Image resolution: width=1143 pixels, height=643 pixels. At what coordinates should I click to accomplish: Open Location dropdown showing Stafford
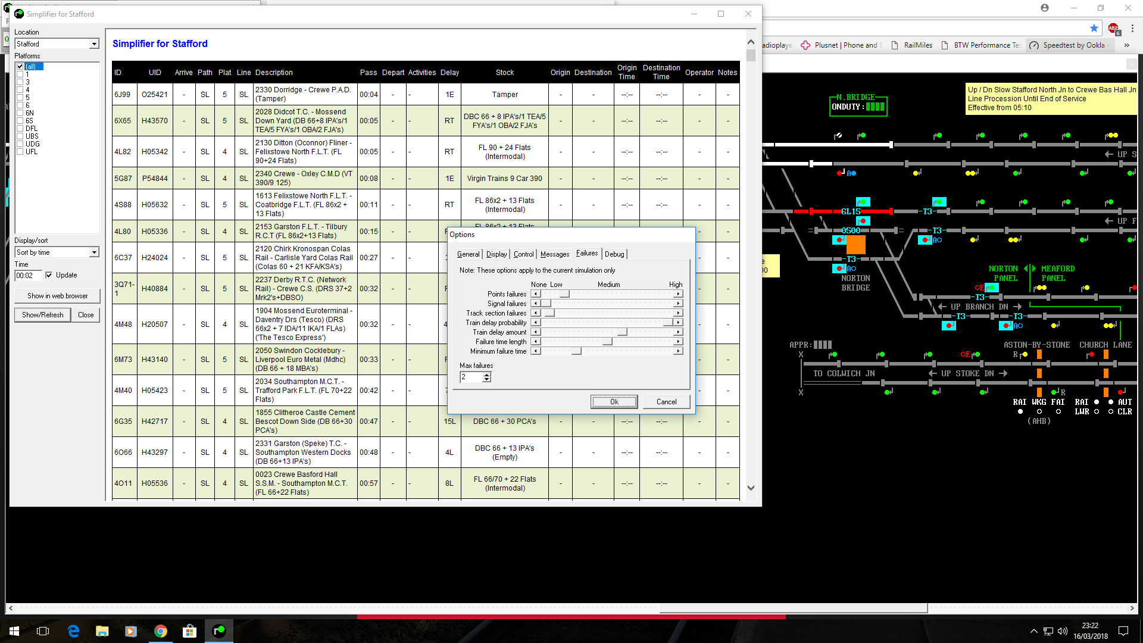click(x=57, y=44)
